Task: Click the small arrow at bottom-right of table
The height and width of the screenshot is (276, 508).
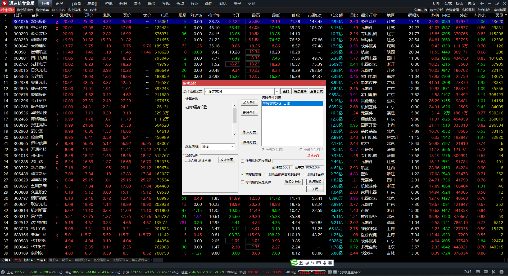Action: pos(506,260)
